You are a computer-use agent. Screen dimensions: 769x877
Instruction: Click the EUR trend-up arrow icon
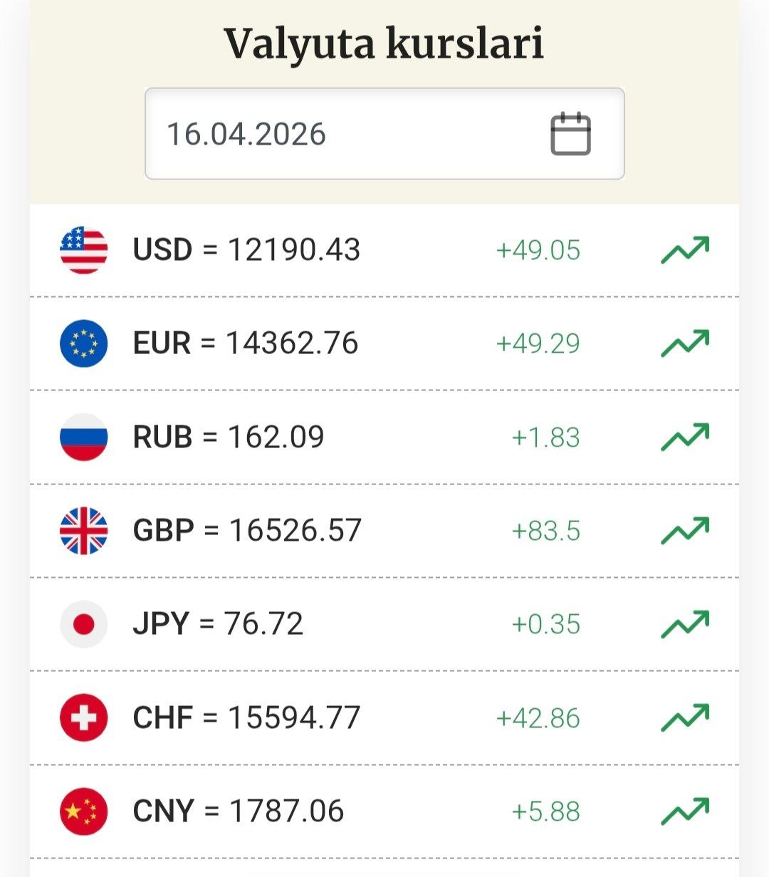pos(685,343)
